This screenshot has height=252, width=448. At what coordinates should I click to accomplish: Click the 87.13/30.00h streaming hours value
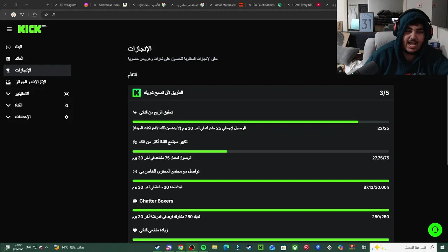tap(376, 187)
